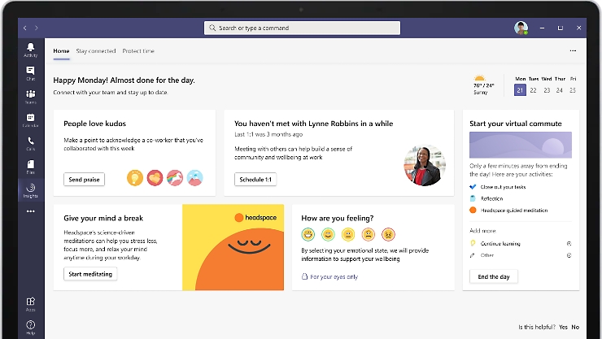This screenshot has width=602, height=339.
Task: Check off Close out your tasks
Action: point(473,185)
